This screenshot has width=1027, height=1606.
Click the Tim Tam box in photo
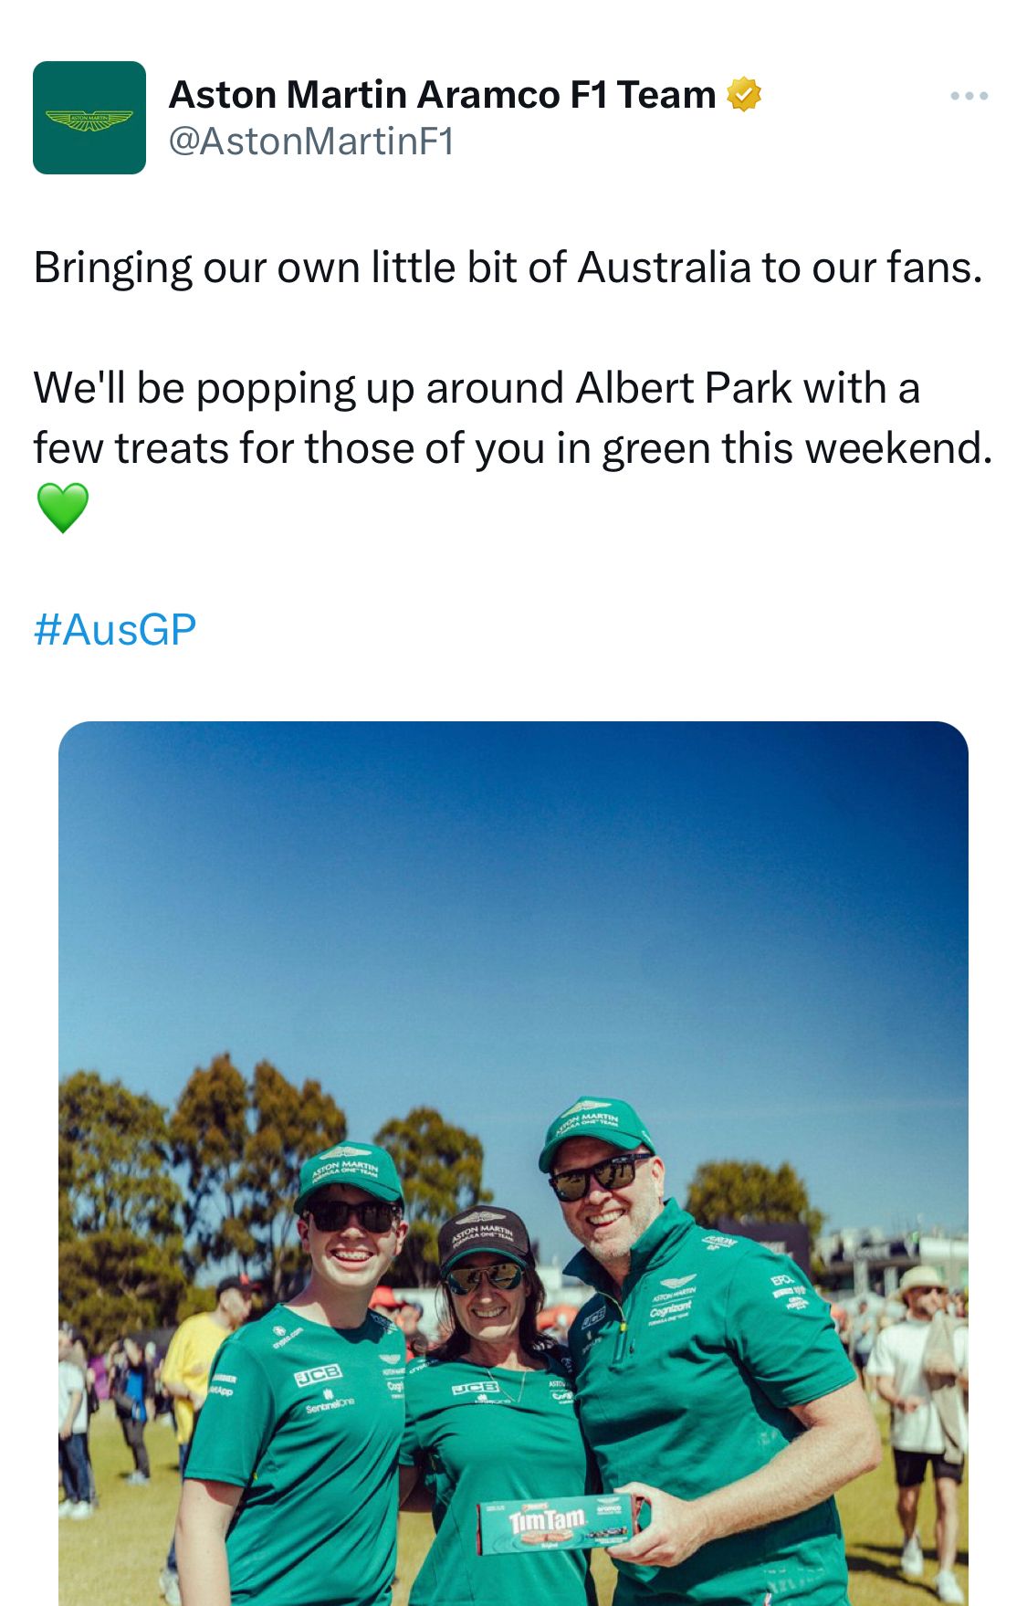pos(560,1525)
